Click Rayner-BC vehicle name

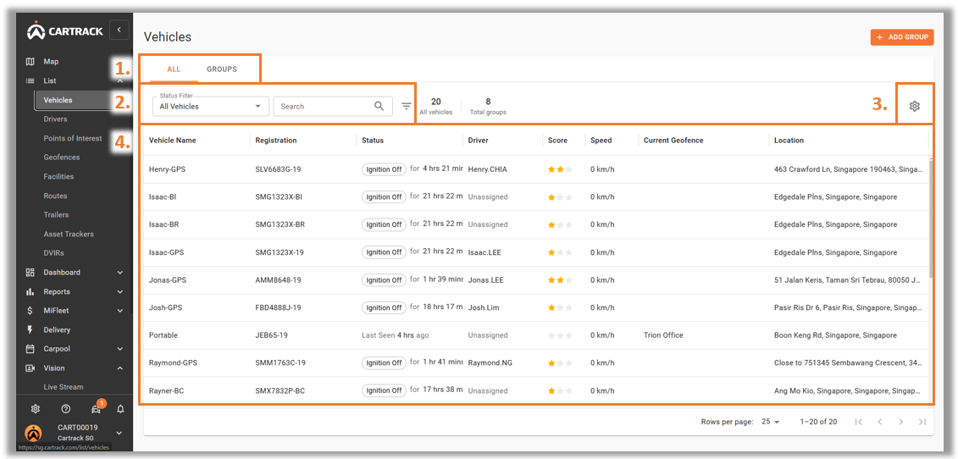point(166,390)
